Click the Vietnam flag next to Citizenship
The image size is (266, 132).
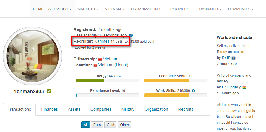coord(100,59)
